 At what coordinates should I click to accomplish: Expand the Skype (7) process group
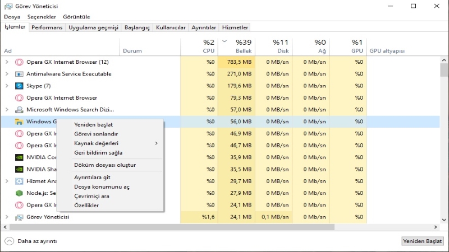click(x=7, y=86)
